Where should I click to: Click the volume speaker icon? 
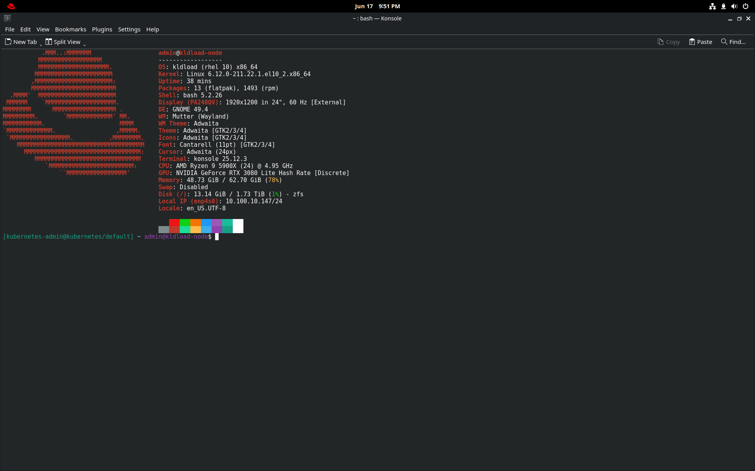pyautogui.click(x=734, y=6)
